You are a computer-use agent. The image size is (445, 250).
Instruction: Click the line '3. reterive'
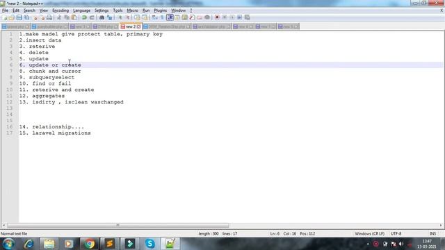(x=37, y=47)
